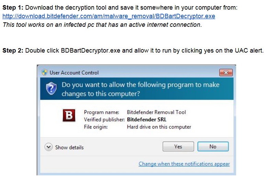Viewport: 265px width, 177px height.
Task: Click the Verified publisher label
Action: coord(104,119)
